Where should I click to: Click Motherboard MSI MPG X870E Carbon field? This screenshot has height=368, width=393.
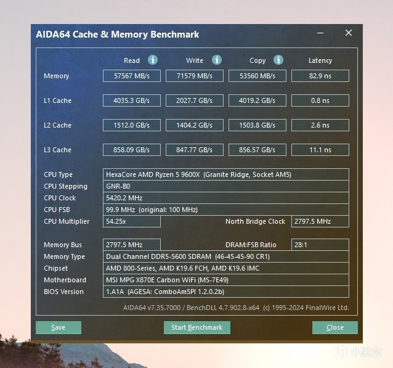click(226, 280)
